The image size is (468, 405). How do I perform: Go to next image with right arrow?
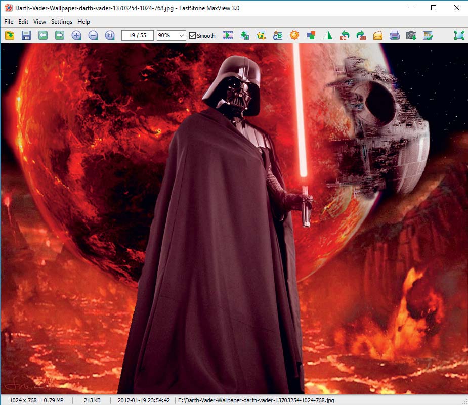click(60, 35)
